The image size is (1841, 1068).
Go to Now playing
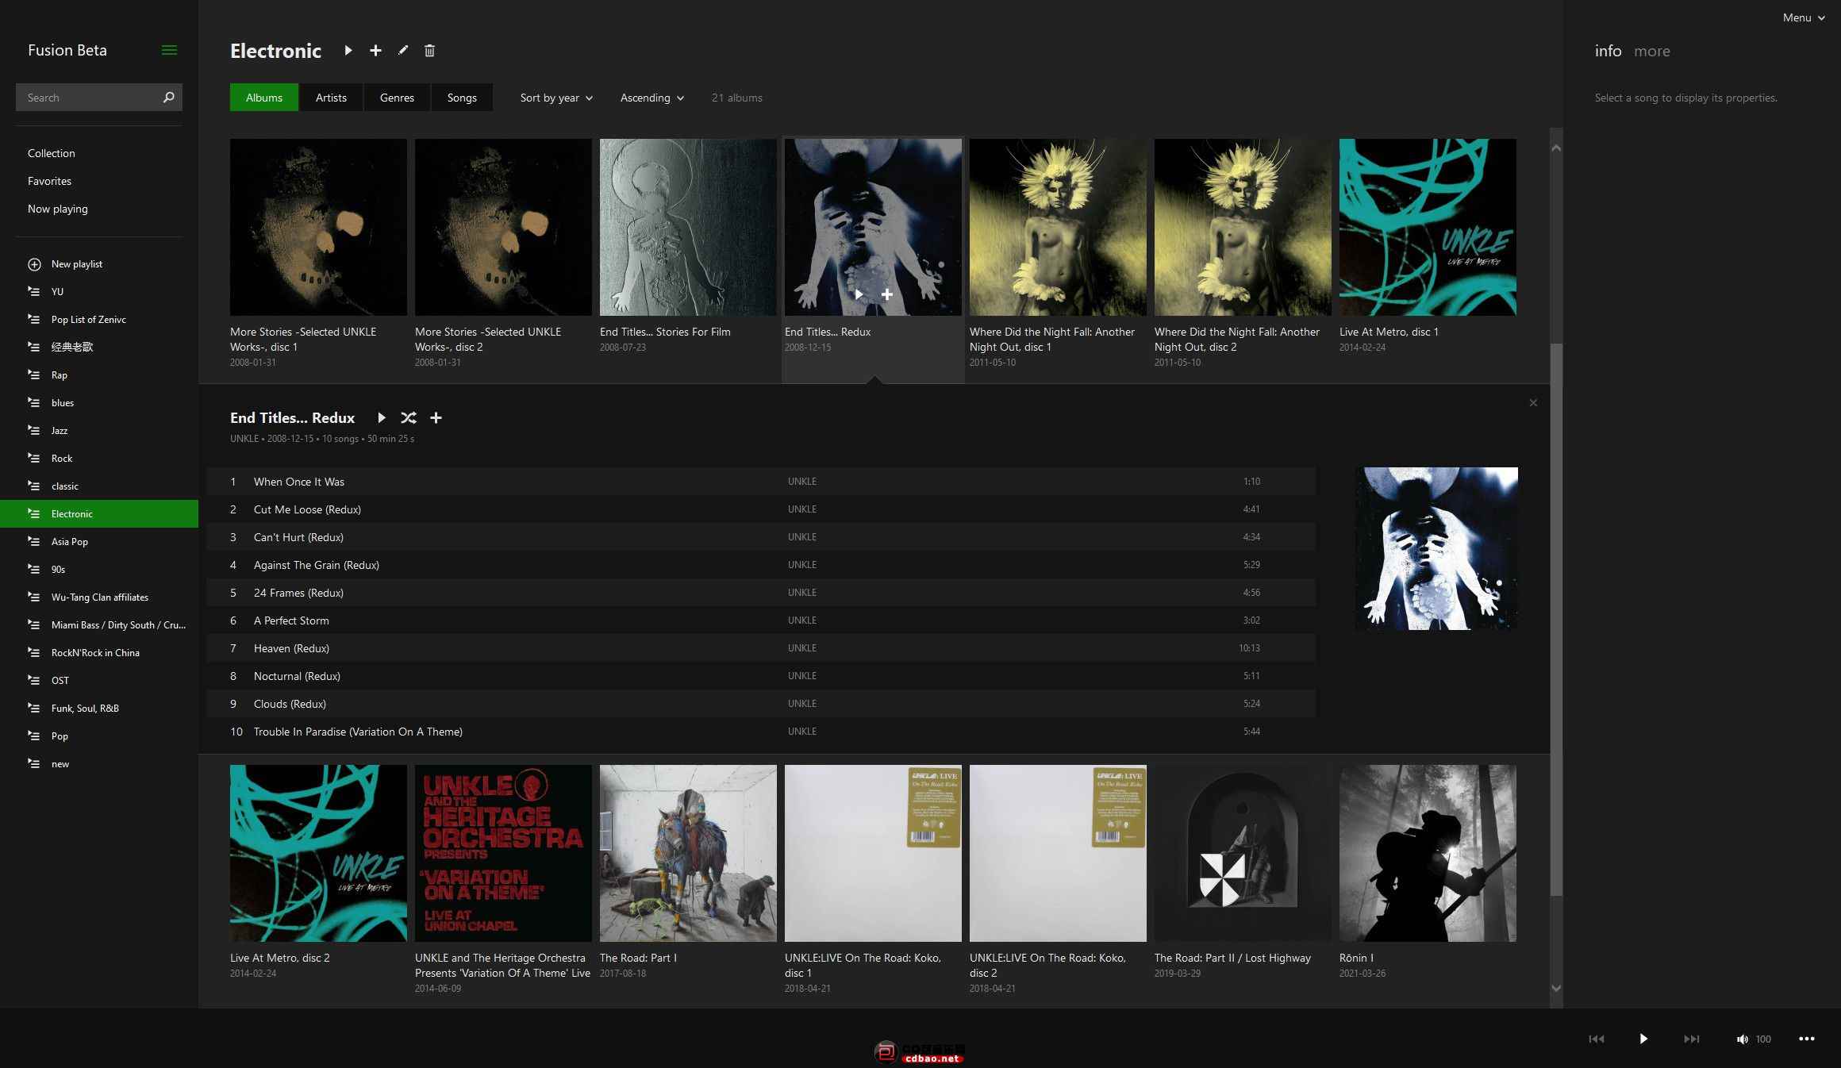[58, 209]
